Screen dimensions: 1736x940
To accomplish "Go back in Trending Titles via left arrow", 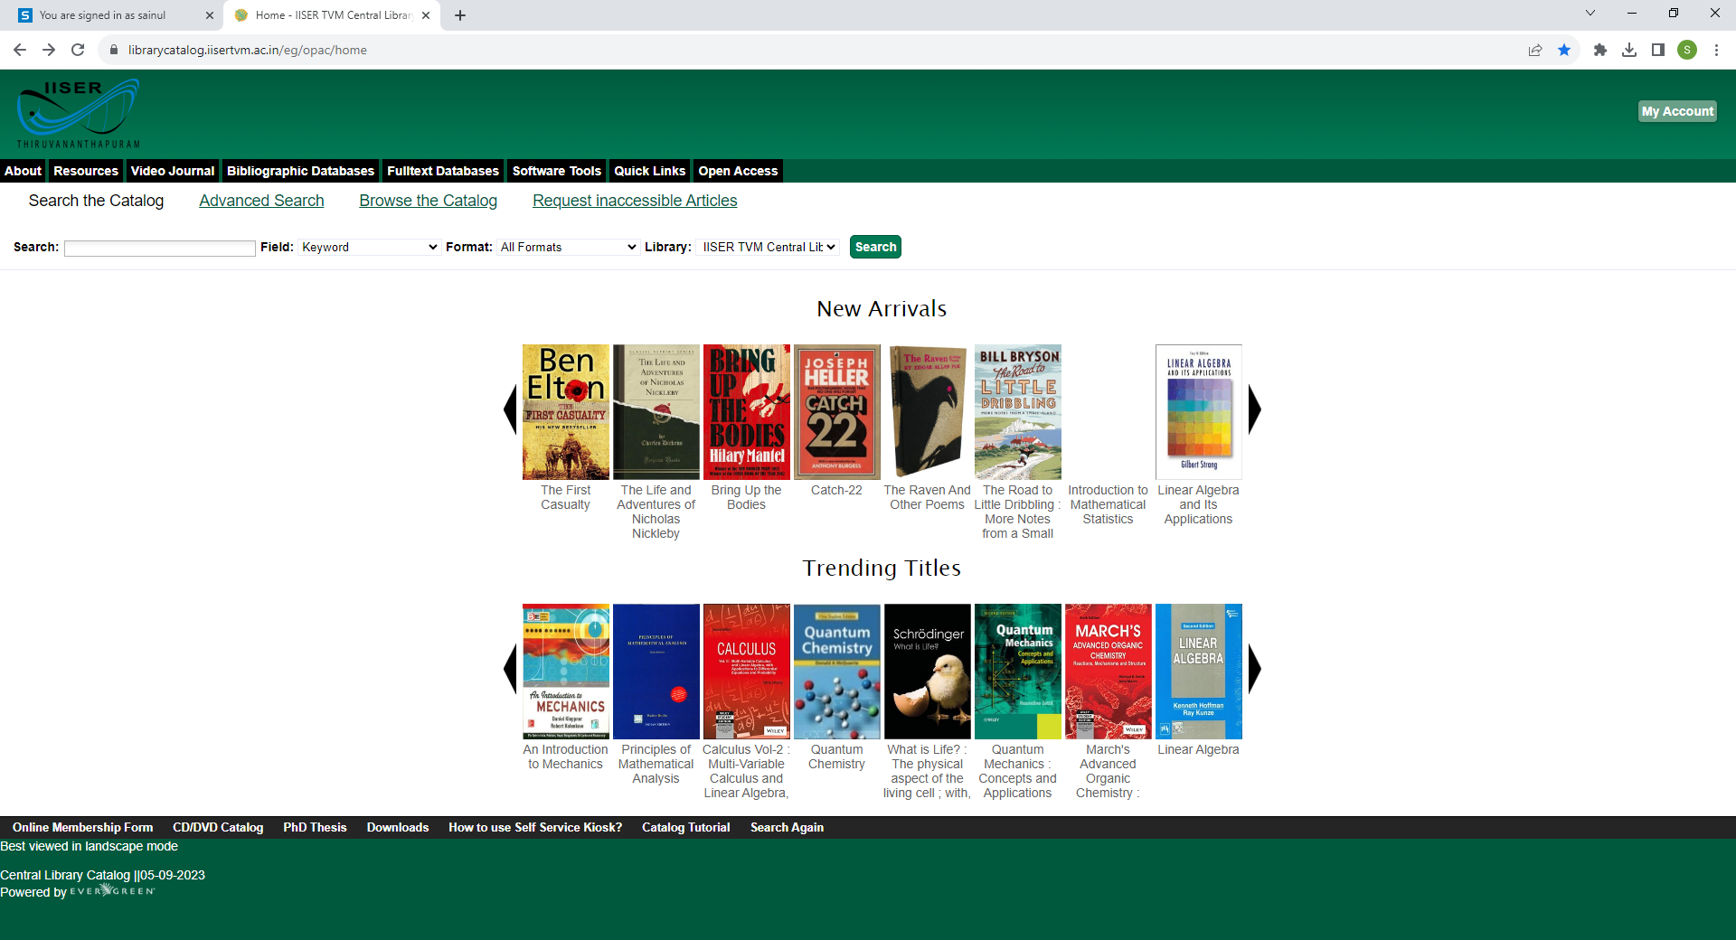I will click(509, 669).
